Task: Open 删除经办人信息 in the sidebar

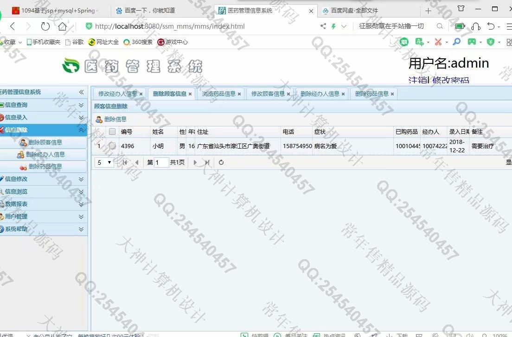Action: point(45,155)
